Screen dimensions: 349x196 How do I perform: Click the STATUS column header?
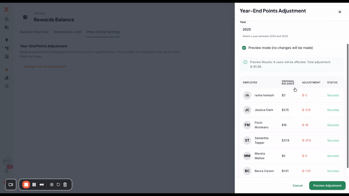tap(332, 82)
